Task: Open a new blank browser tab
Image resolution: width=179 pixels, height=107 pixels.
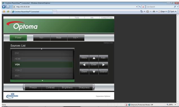Action: pyautogui.click(x=55, y=12)
